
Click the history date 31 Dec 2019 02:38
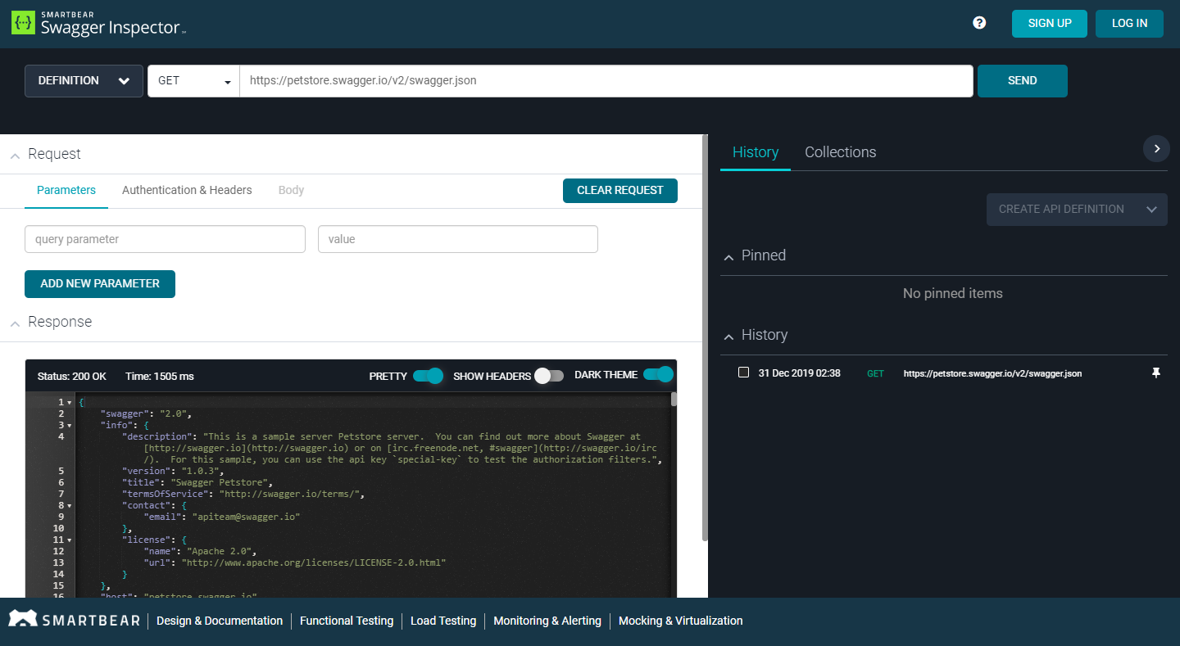pyautogui.click(x=800, y=373)
